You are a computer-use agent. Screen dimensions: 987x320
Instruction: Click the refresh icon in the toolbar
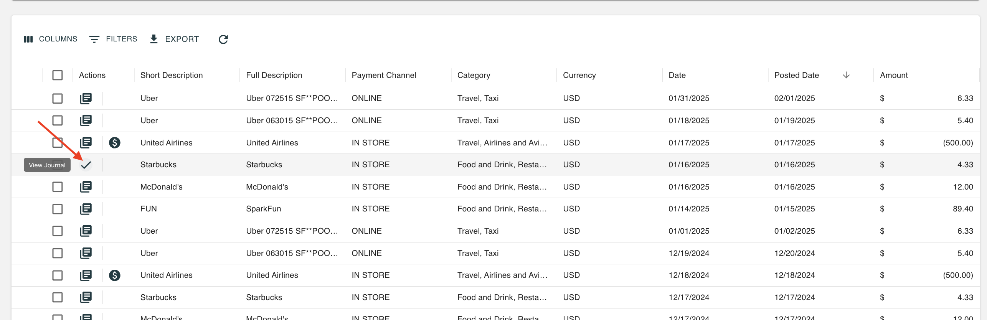tap(223, 39)
